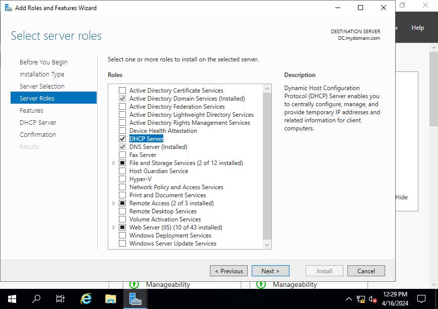Restore down the Server Manager window
Screen dimensions: 438x309
pos(402,5)
